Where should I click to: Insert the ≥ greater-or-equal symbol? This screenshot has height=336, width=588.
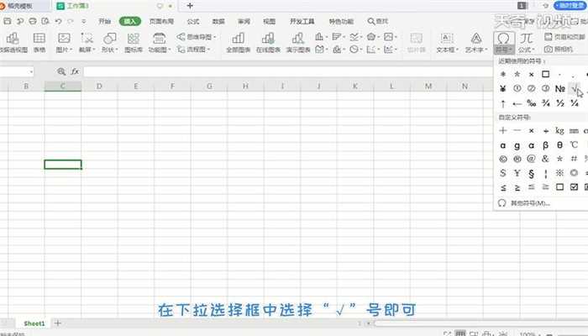517,187
